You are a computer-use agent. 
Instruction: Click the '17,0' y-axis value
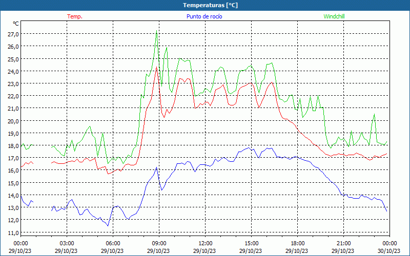(13, 158)
